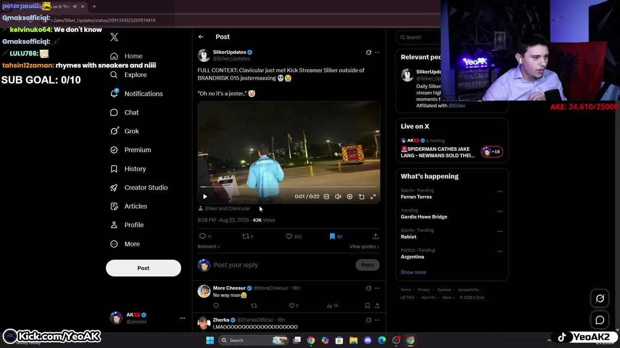Toggle video closed captions

326,197
